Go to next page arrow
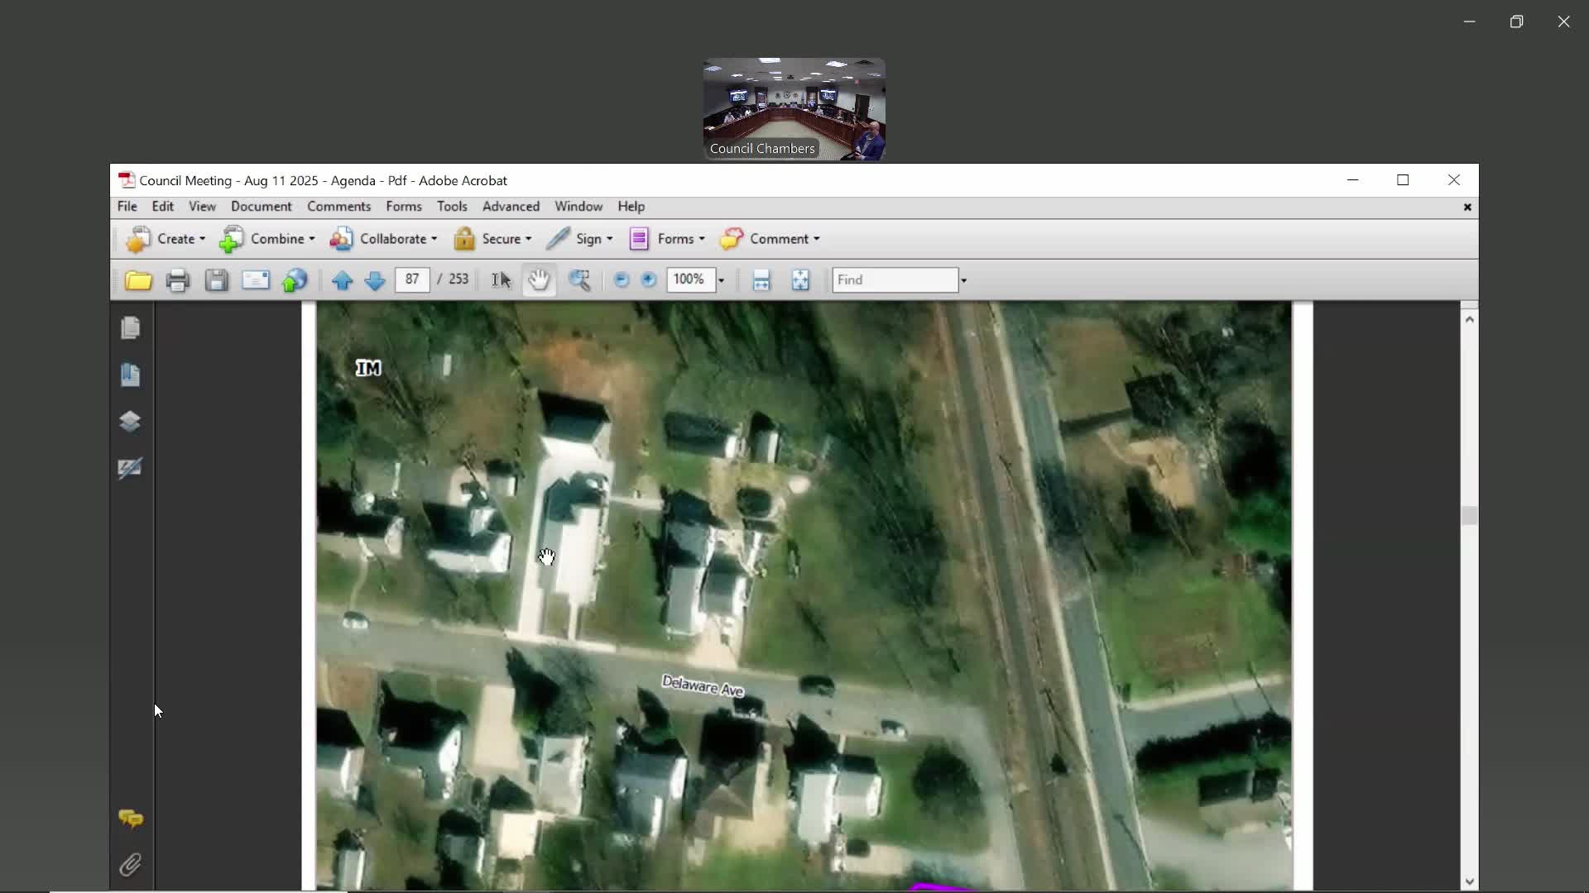The height and width of the screenshot is (893, 1589). pos(374,281)
